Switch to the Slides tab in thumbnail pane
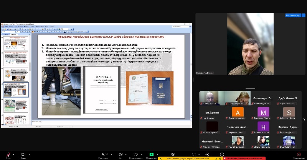307x160 pixels. point(14,35)
